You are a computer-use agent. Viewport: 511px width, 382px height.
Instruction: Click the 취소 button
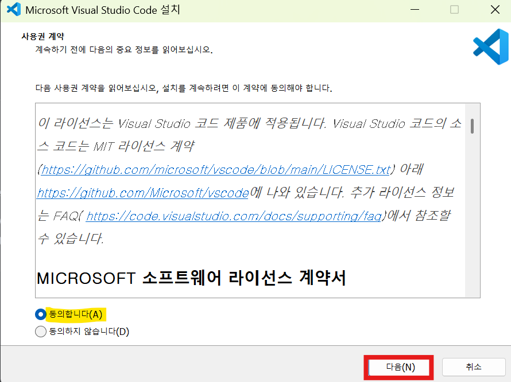(x=474, y=367)
